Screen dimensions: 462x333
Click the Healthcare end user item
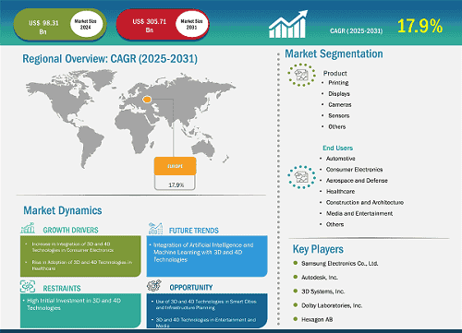click(x=340, y=192)
